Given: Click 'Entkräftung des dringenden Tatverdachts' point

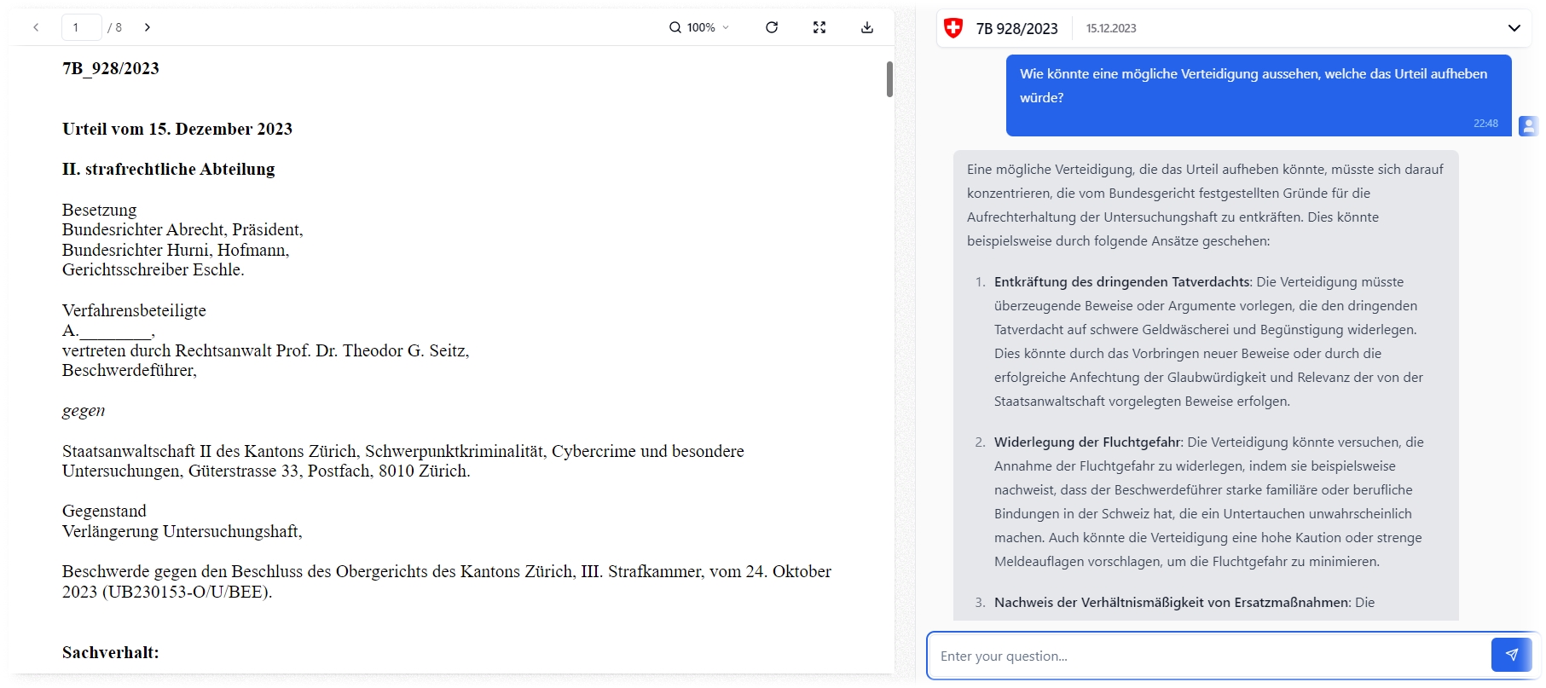Looking at the screenshot, I should [1122, 281].
